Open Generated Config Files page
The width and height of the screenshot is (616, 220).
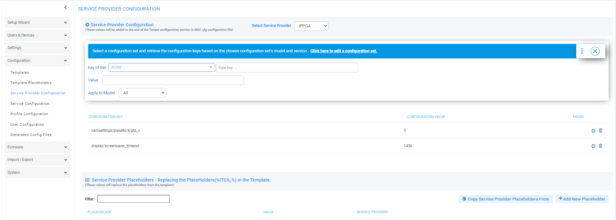coord(31,135)
